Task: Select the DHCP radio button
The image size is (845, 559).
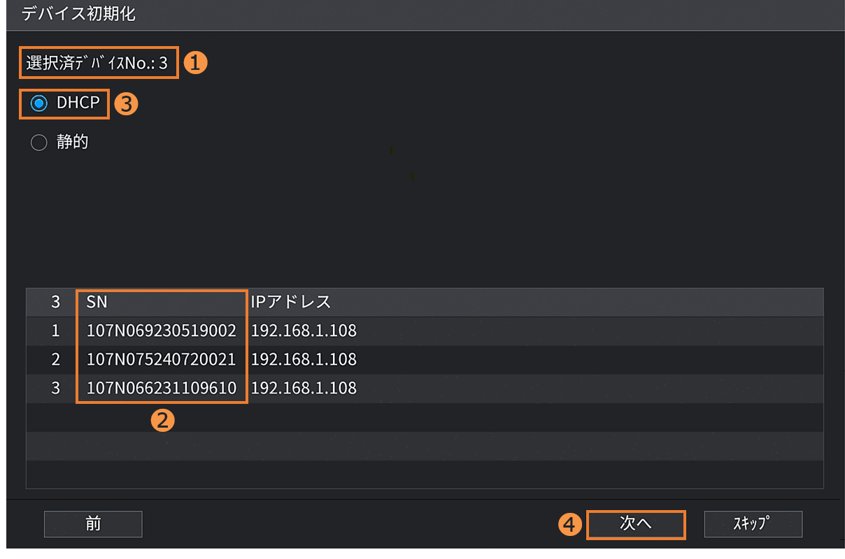Action: coord(39,103)
